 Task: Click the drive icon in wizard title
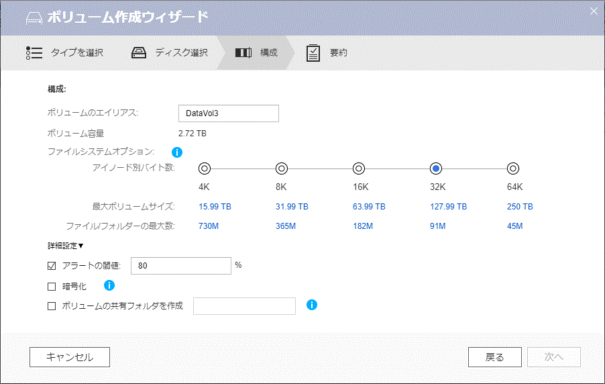click(x=34, y=18)
